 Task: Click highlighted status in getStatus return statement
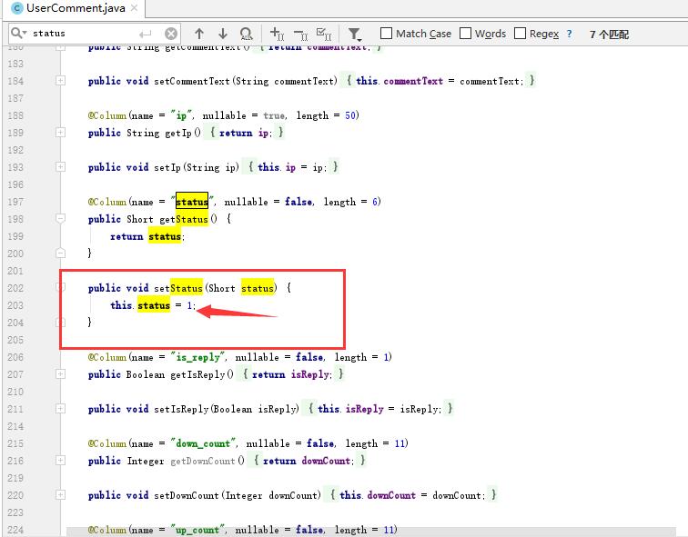165,236
